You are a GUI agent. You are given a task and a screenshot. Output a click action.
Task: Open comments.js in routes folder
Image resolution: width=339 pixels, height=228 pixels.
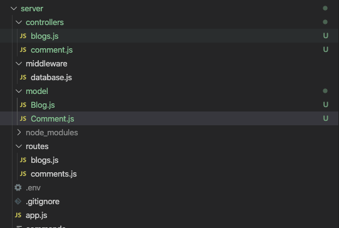[54, 174]
